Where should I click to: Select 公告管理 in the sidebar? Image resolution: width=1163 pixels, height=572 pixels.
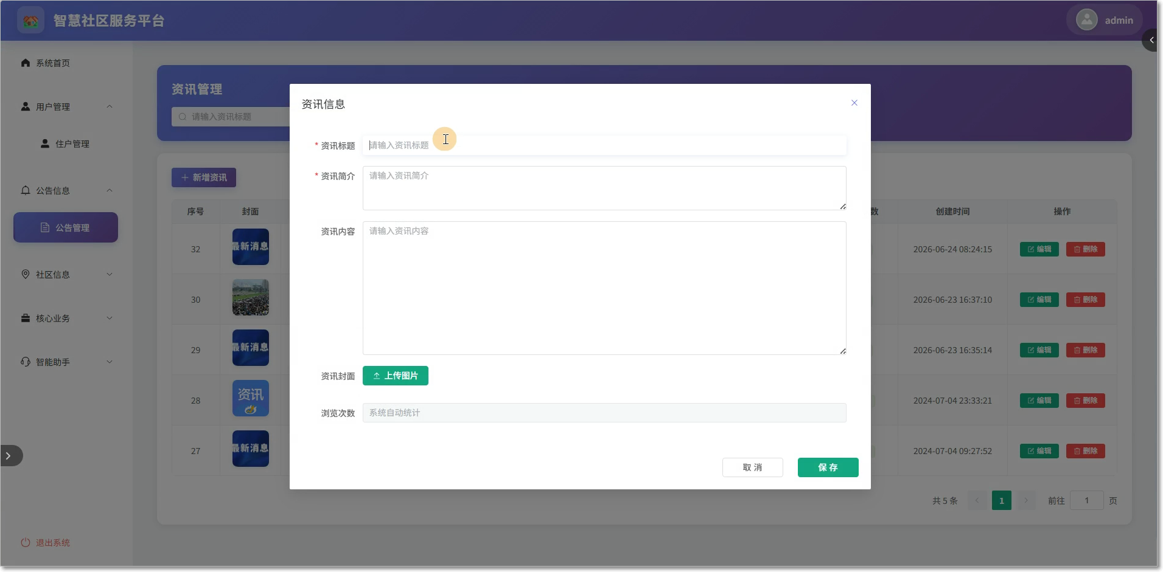66,227
